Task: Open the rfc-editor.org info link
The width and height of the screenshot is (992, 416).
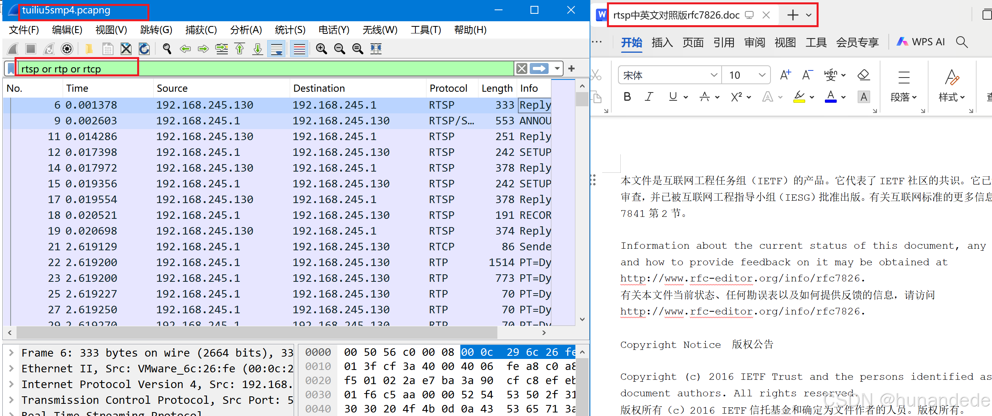Action: [739, 278]
